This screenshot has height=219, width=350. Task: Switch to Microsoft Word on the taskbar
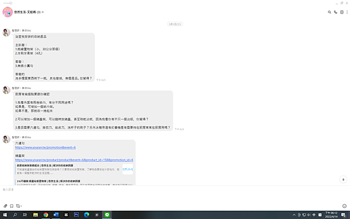pyautogui.click(x=56, y=215)
